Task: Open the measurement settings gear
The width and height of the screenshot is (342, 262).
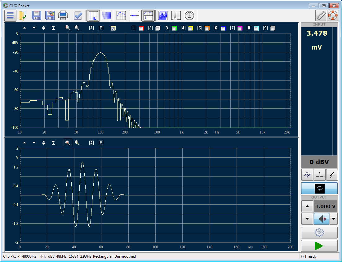Action: [x=319, y=232]
